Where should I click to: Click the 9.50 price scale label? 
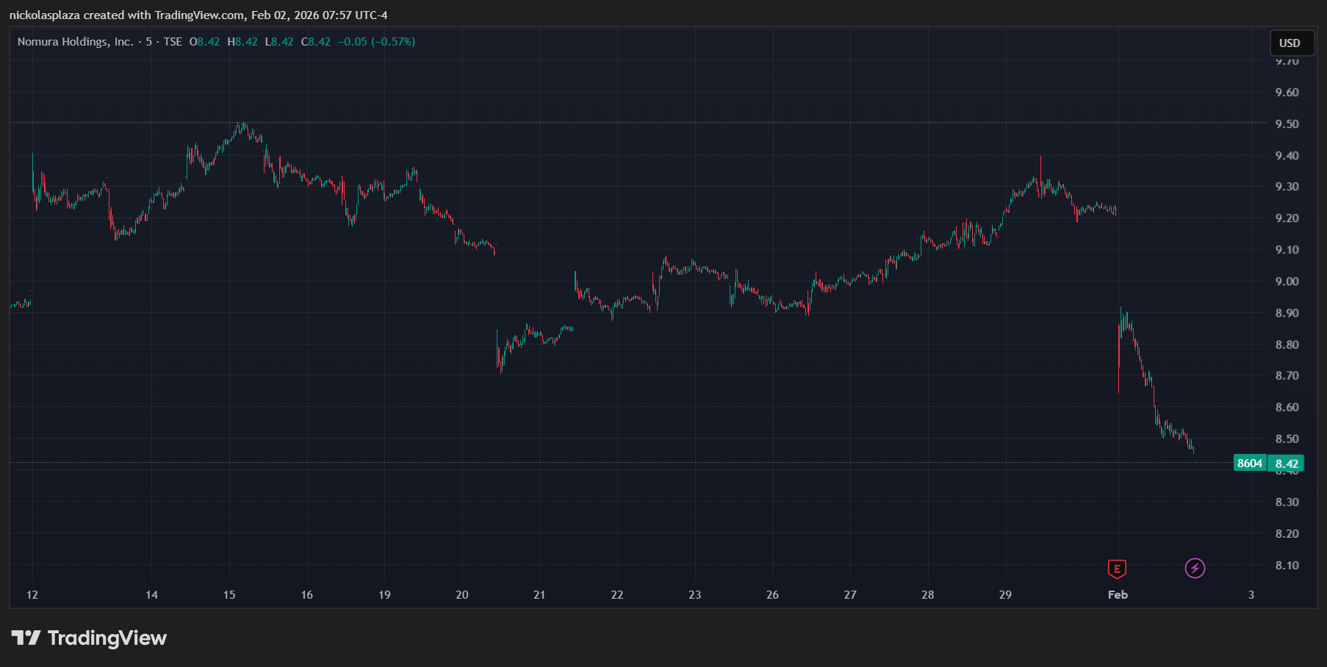(1287, 124)
